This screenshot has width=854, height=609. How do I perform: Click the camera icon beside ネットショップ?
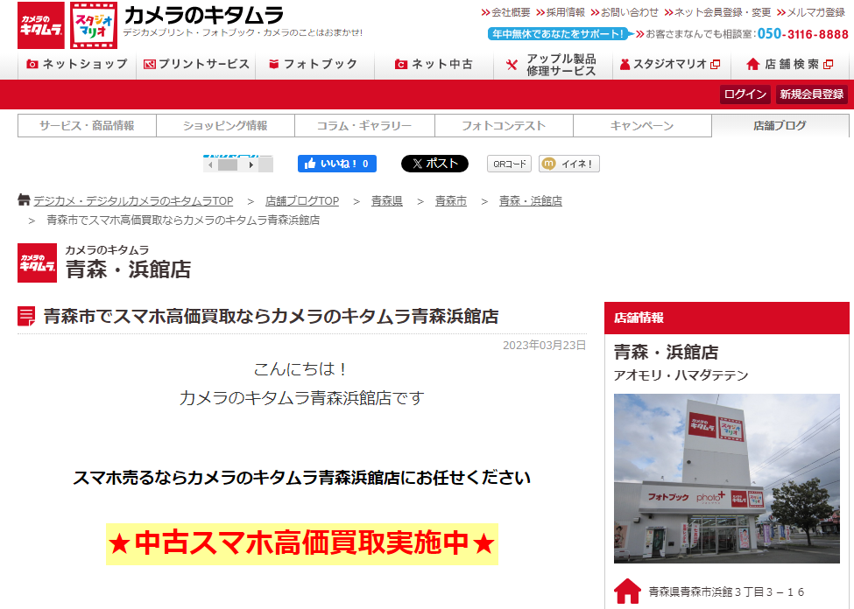pyautogui.click(x=32, y=64)
